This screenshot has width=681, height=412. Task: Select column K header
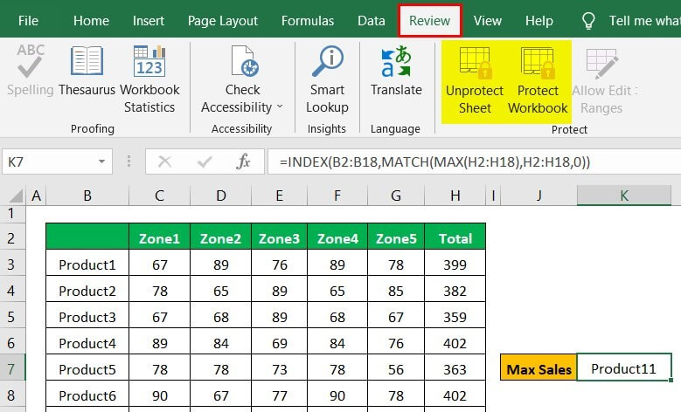[624, 196]
